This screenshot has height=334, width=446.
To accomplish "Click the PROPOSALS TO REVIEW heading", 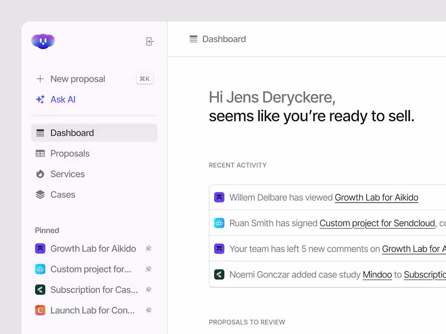I will pyautogui.click(x=247, y=322).
